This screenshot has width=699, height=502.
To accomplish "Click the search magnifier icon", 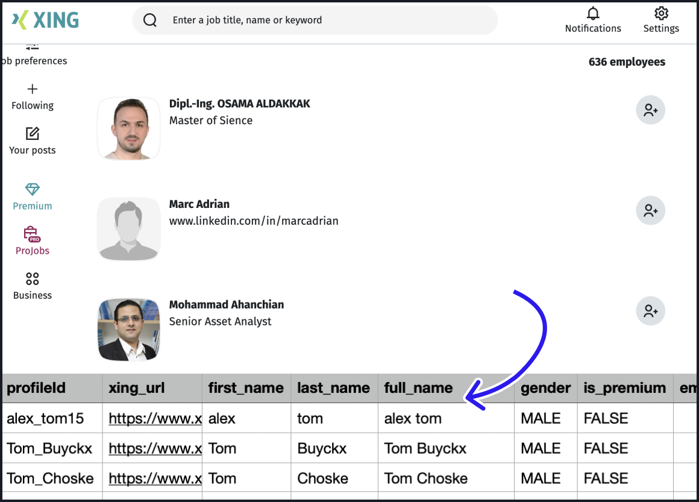I will pos(150,20).
